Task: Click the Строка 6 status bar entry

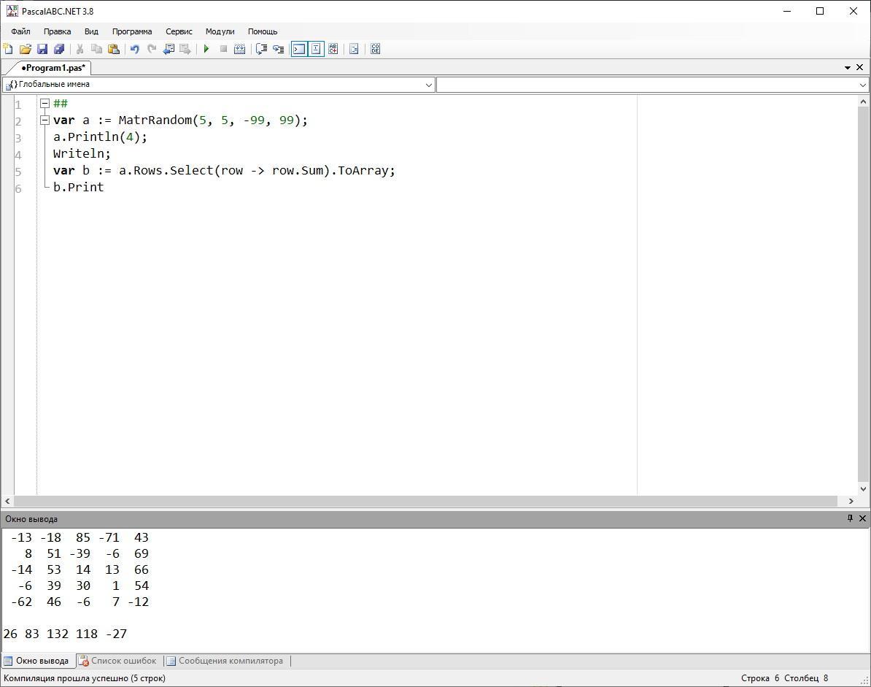Action: coord(760,678)
